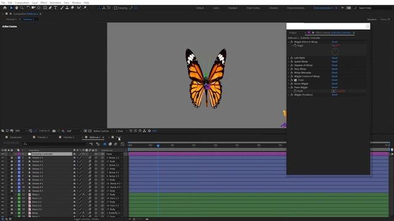Open the Graph Editor in timeline
Image resolution: width=394 pixels, height=221 pixels.
point(123,144)
